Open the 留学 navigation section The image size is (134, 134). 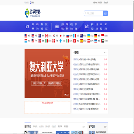pos(28,26)
